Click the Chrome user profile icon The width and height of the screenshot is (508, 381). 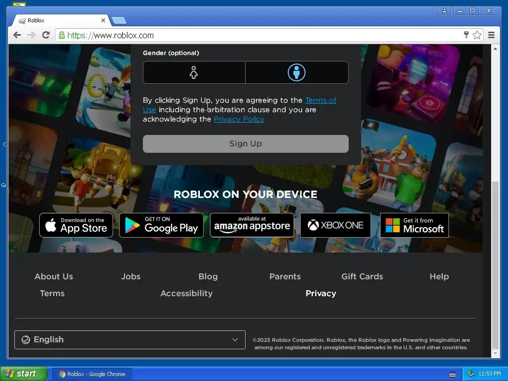(x=444, y=10)
